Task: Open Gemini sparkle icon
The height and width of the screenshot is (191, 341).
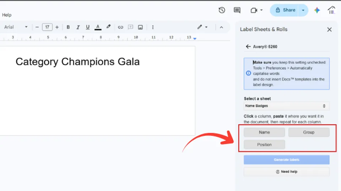Action: (317, 10)
